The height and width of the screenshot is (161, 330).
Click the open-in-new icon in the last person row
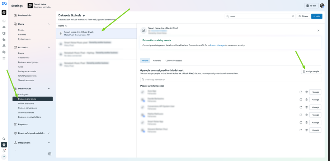pos(301,130)
